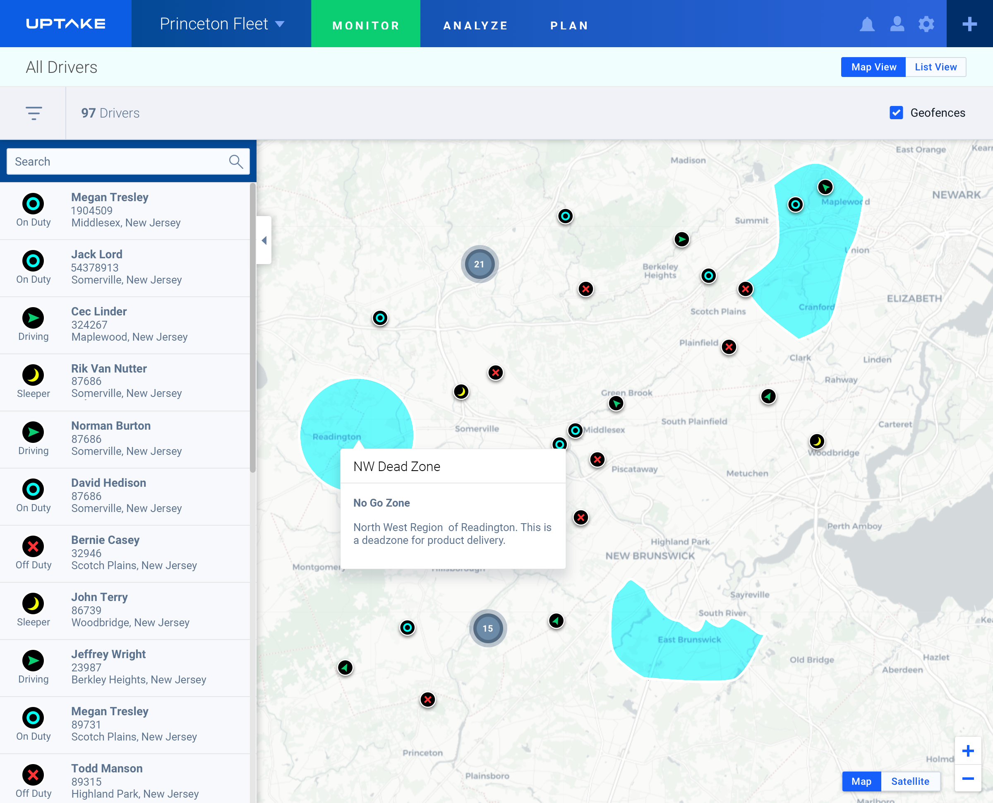Screen dimensions: 993x803
Task: Switch map to Satellite mode
Action: click(910, 782)
